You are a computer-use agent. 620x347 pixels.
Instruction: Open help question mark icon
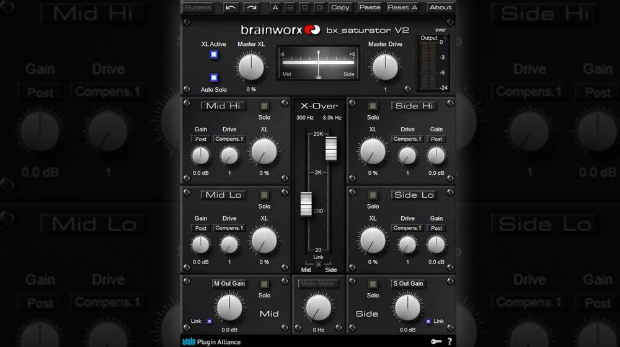tap(449, 341)
